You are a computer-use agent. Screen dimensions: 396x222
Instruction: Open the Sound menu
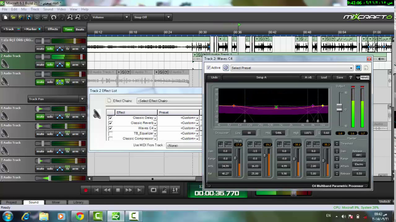(48, 9)
